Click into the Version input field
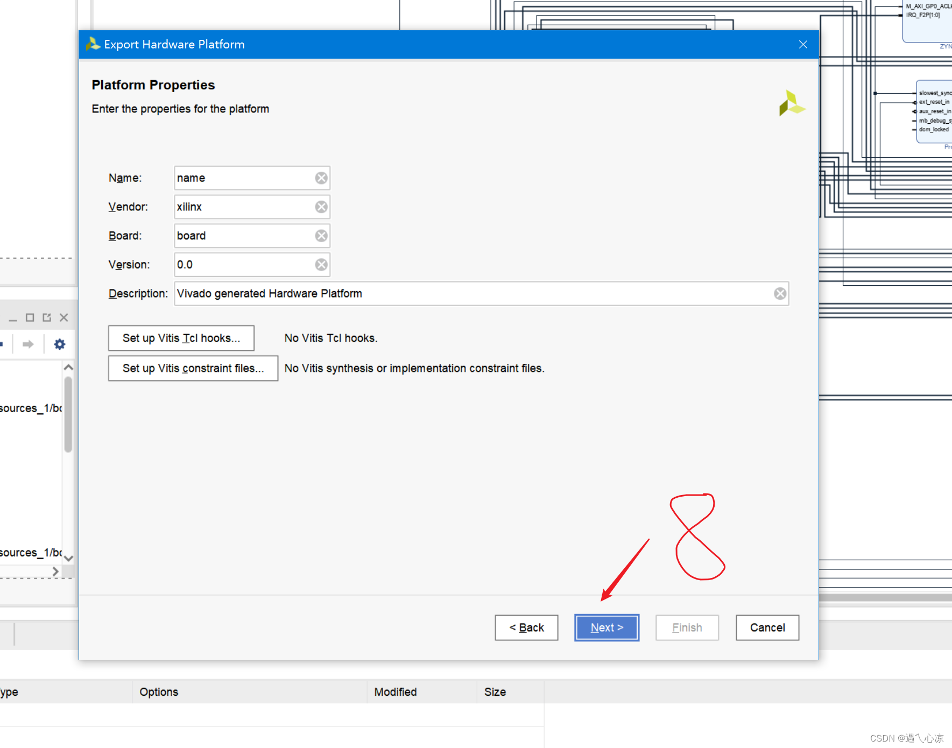The width and height of the screenshot is (952, 748). coord(252,265)
